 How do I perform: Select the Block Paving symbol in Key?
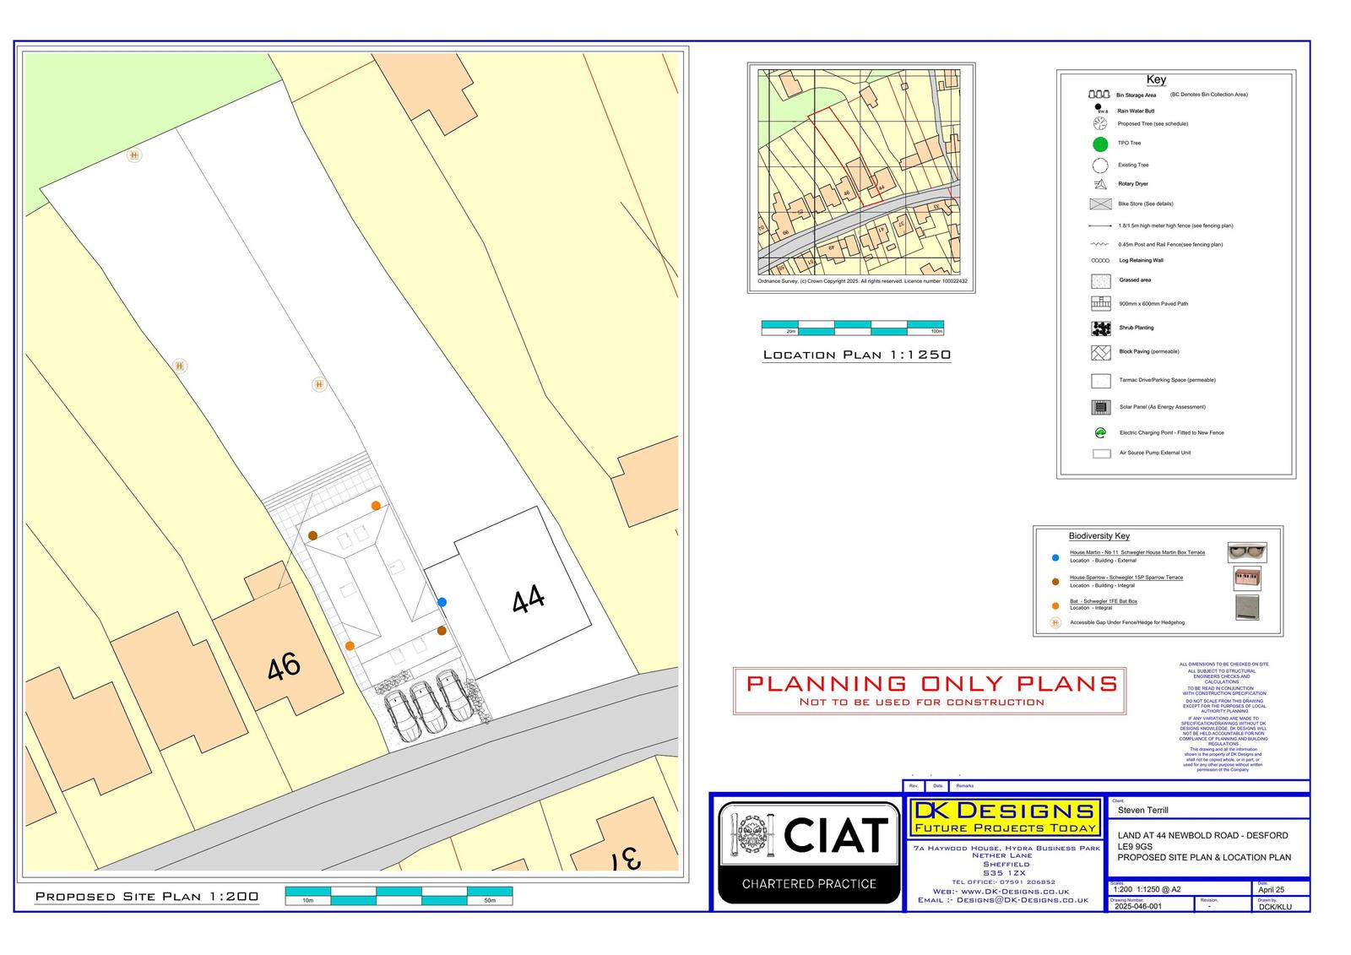[x=1100, y=352]
